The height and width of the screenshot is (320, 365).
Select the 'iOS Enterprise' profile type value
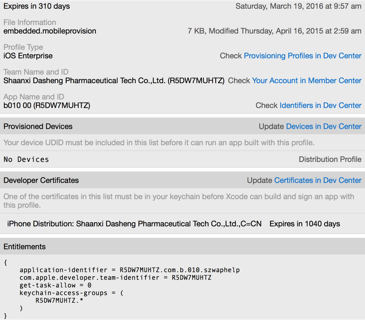click(x=28, y=56)
